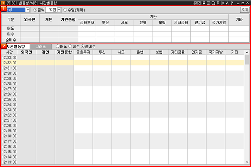251x167 pixels.
Task: Expand the 억원 unit dropdown
Action: coord(59,10)
